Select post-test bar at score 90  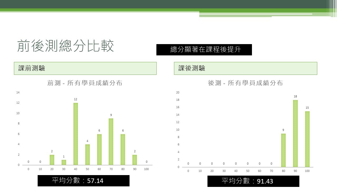coord(295,133)
